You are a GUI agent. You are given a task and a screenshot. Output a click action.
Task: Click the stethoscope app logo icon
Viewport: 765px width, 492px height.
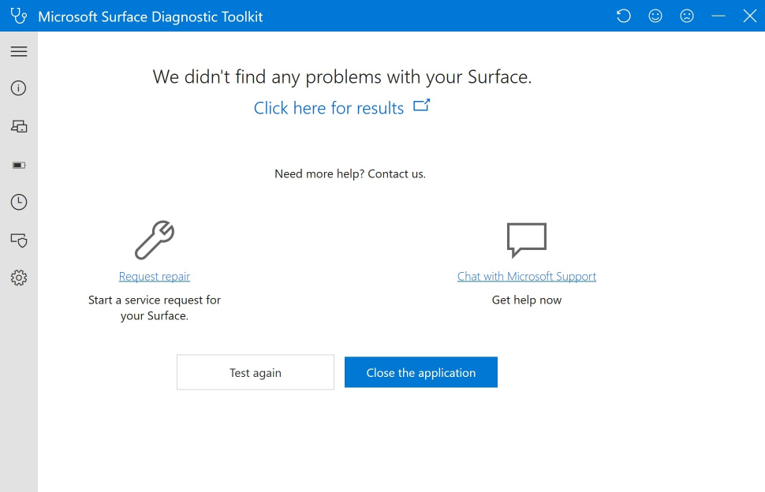click(19, 16)
